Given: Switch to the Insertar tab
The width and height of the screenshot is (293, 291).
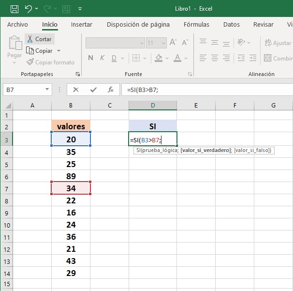Looking at the screenshot, I should pos(82,25).
